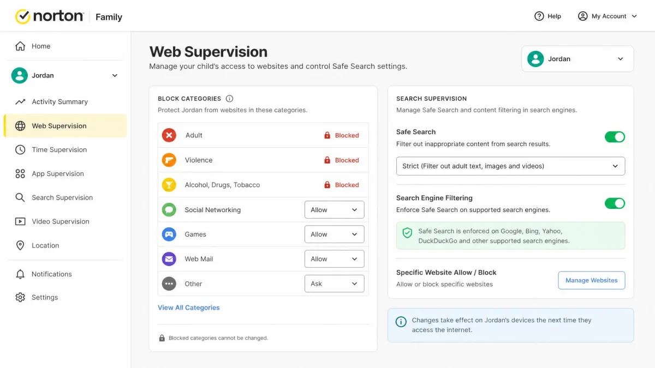Expand the My Account chevron menu
Image resolution: width=655 pixels, height=368 pixels.
pos(634,16)
